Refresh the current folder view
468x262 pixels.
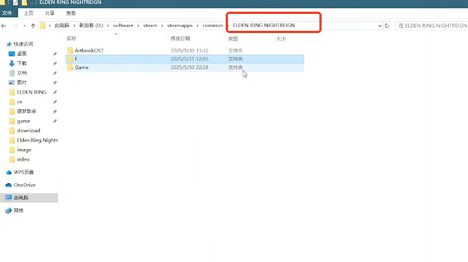(x=387, y=26)
